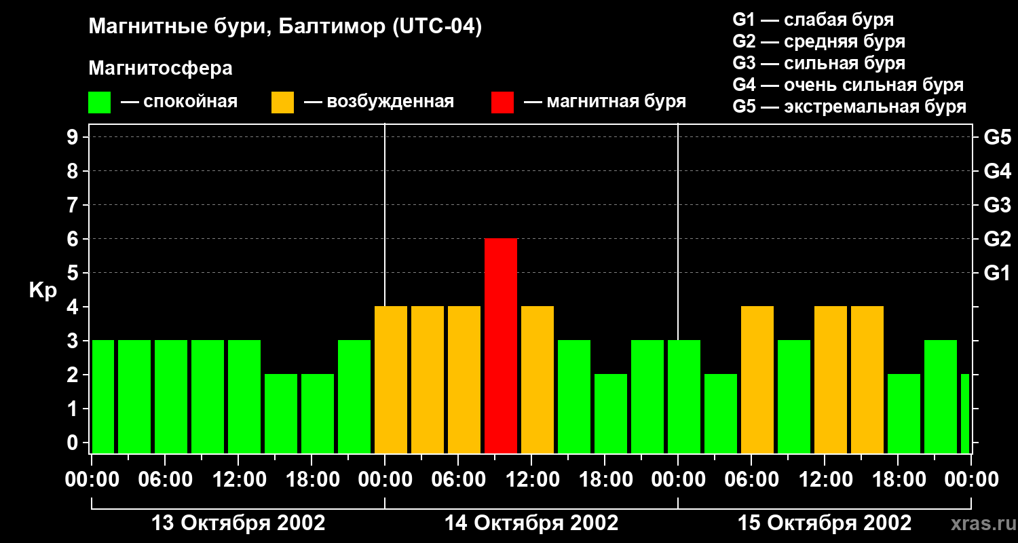Select the «G3 — сильная буря» line

[x=819, y=63]
